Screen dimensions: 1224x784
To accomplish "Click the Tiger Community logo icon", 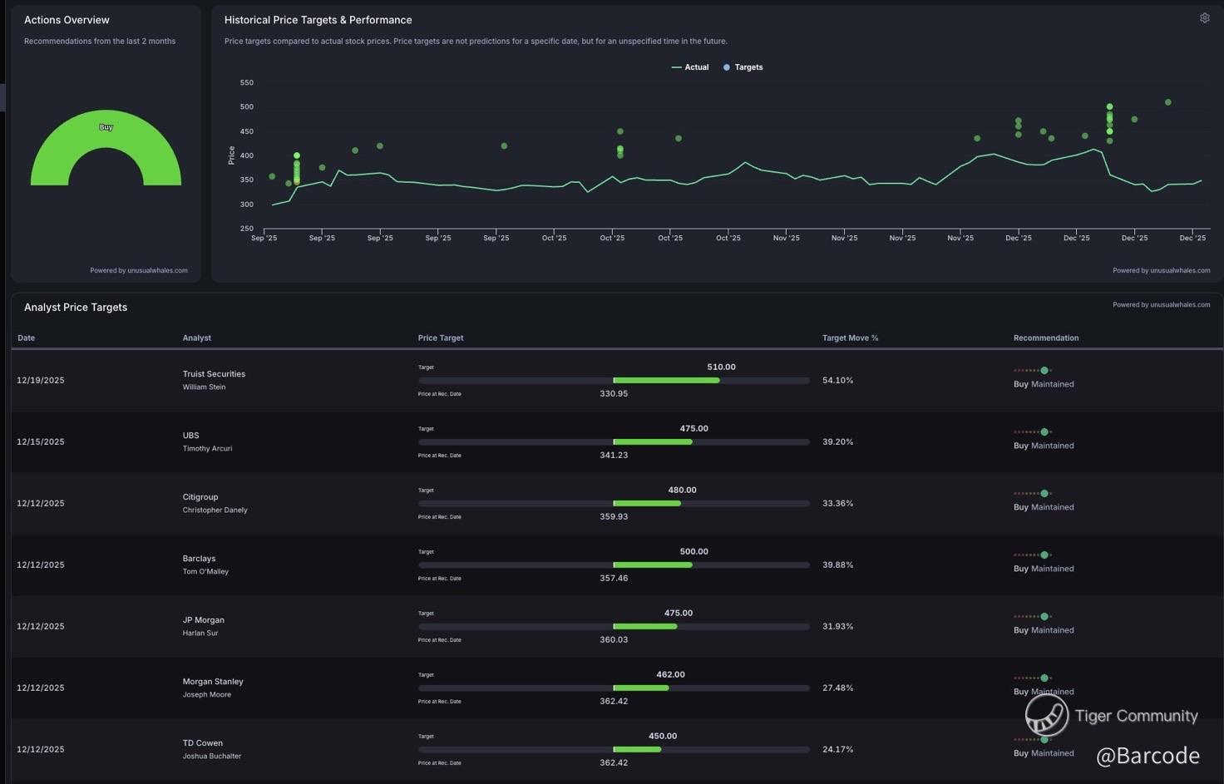I will point(1046,714).
